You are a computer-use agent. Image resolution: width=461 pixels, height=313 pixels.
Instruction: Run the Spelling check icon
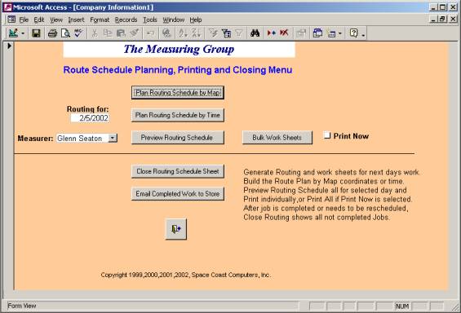[78, 33]
